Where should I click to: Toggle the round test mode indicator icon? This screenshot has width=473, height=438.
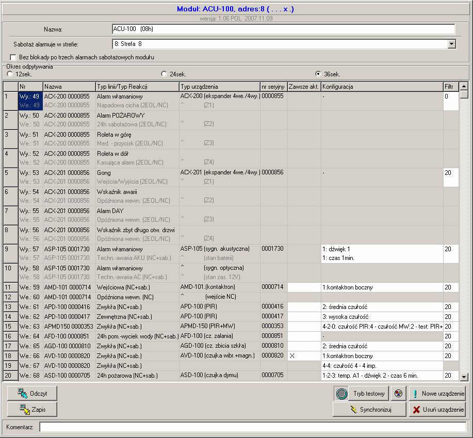pyautogui.click(x=341, y=394)
